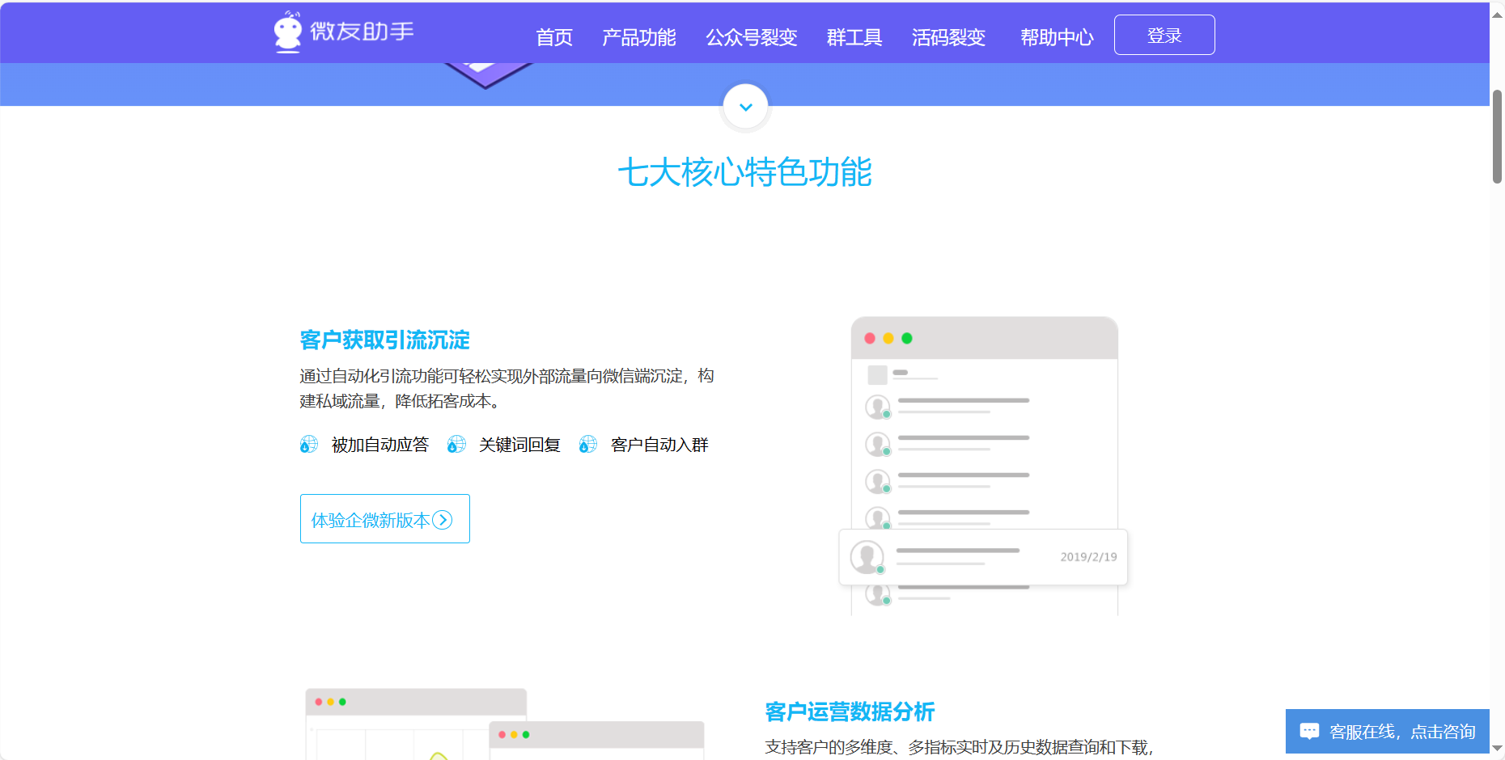Open the 产品功能 dropdown in the navbar
The height and width of the screenshot is (760, 1505).
(638, 37)
